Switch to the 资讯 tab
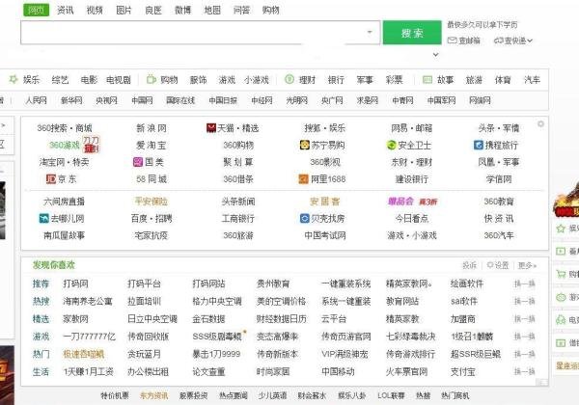This screenshot has width=579, height=405. pyautogui.click(x=65, y=11)
